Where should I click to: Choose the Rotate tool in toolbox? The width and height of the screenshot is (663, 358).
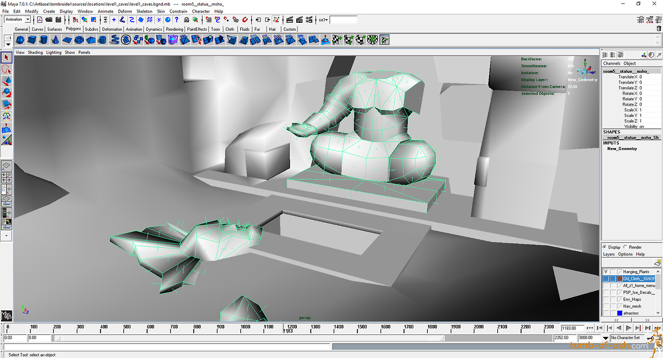(6, 93)
